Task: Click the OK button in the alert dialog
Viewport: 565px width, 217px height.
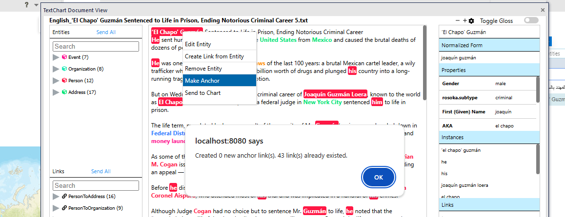Action: point(378,177)
